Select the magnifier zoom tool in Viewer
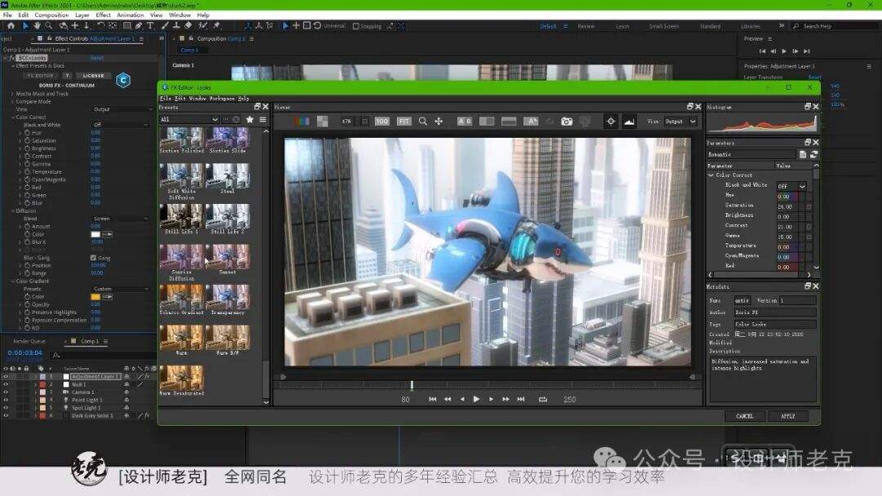The width and height of the screenshot is (882, 496). [x=422, y=122]
